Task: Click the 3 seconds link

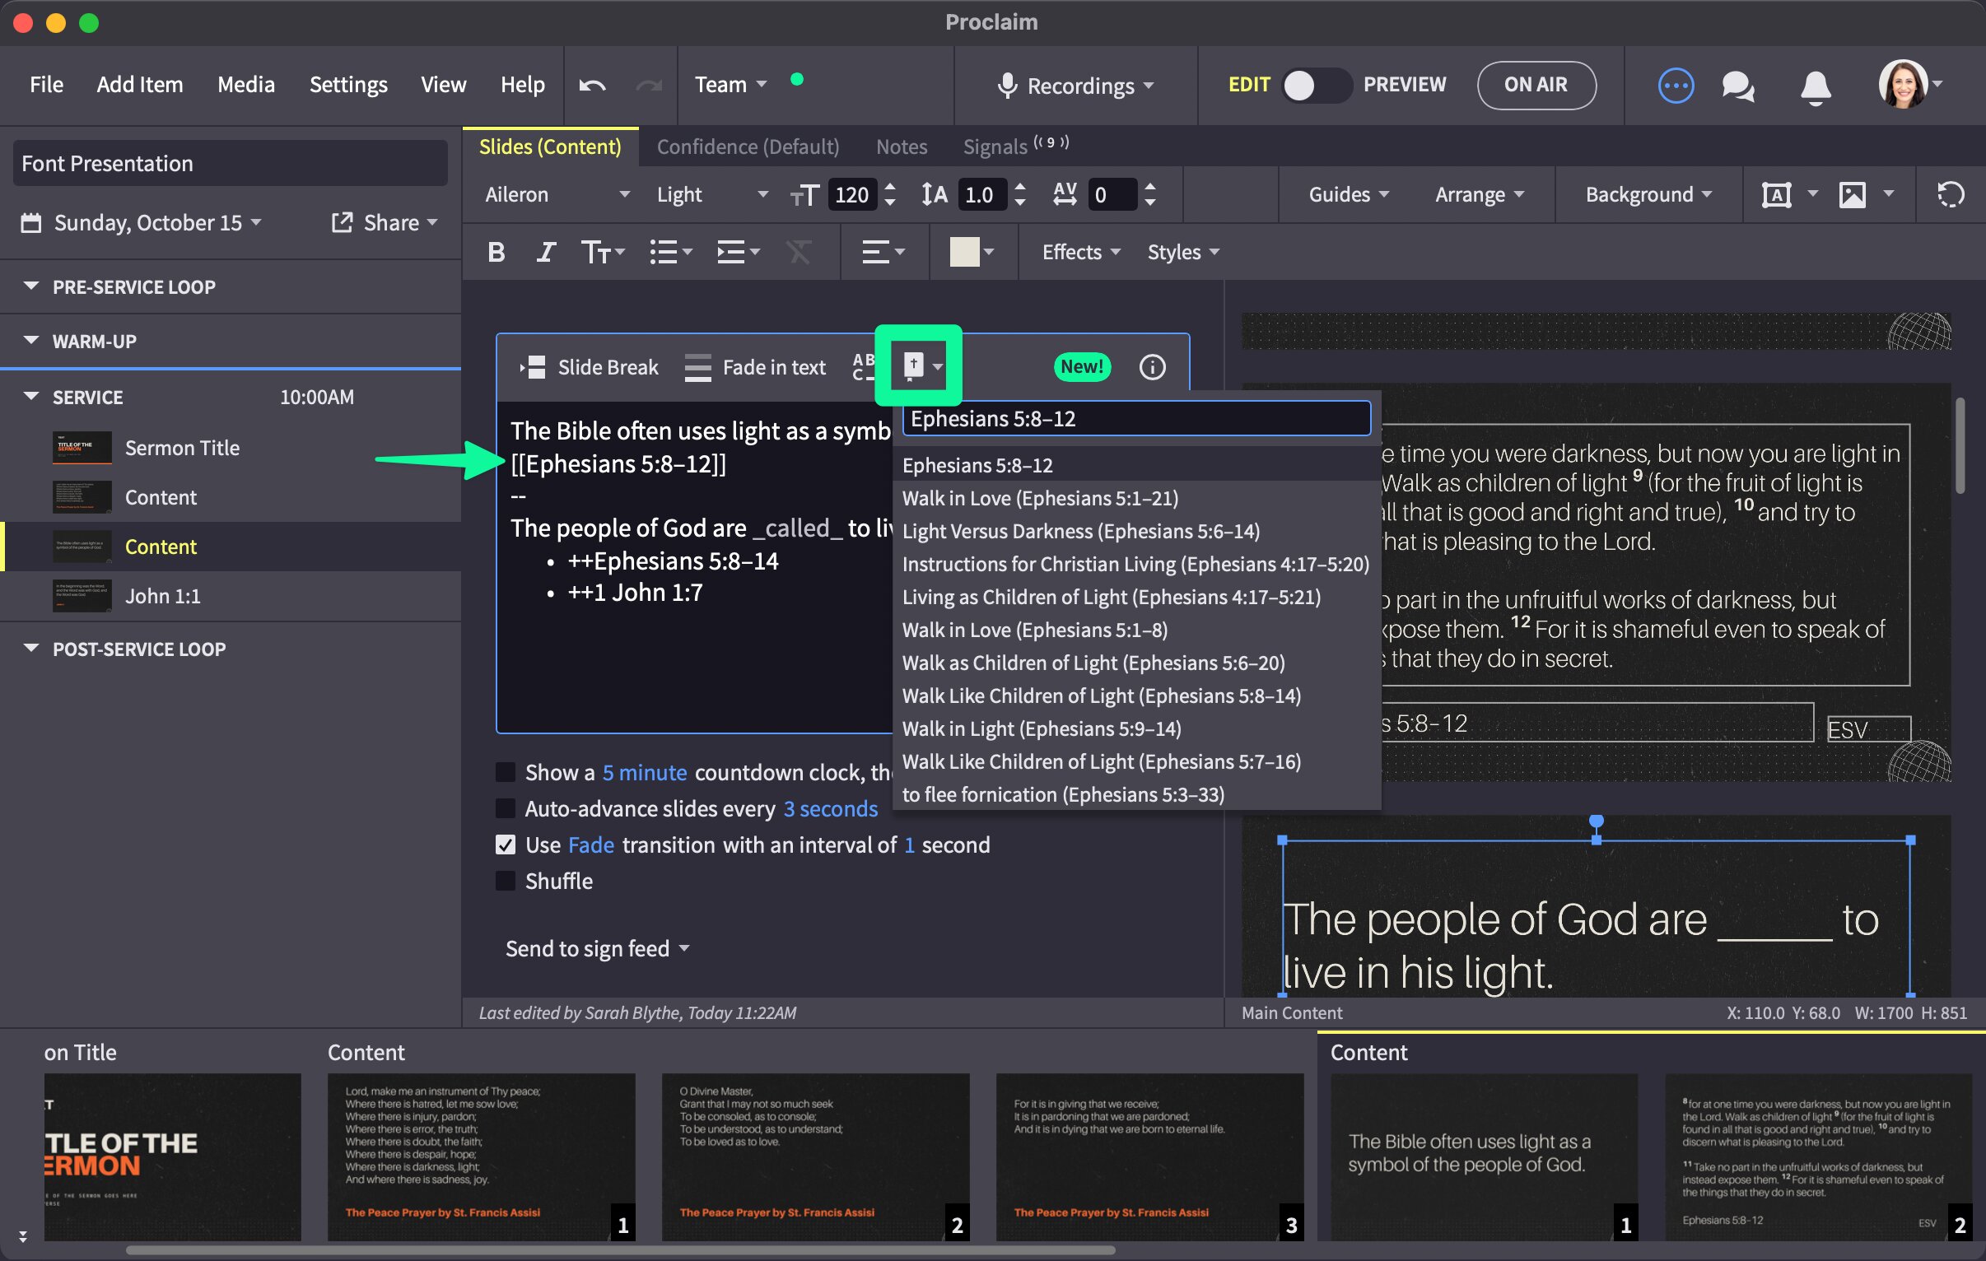Action: coord(831,809)
